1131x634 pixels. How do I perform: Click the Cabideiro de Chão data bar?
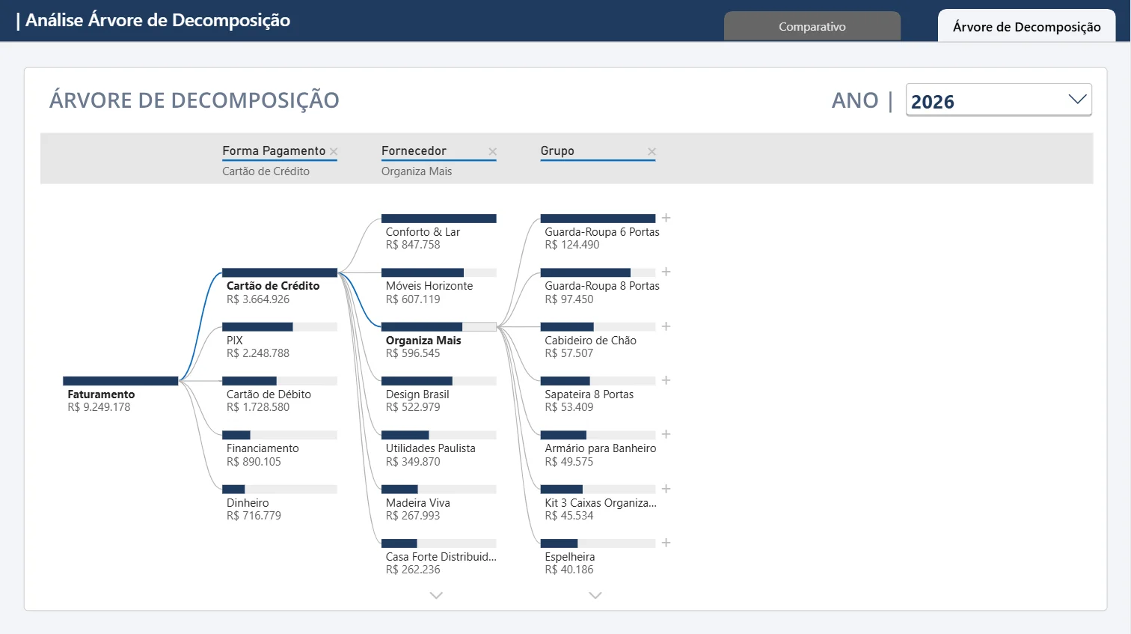coord(598,326)
